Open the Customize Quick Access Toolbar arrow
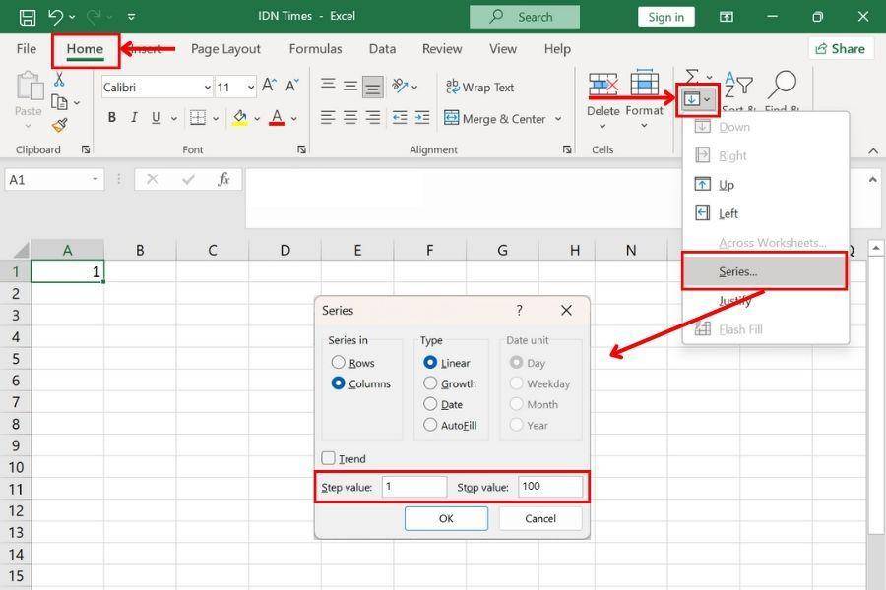The height and width of the screenshot is (590, 886). 131,17
